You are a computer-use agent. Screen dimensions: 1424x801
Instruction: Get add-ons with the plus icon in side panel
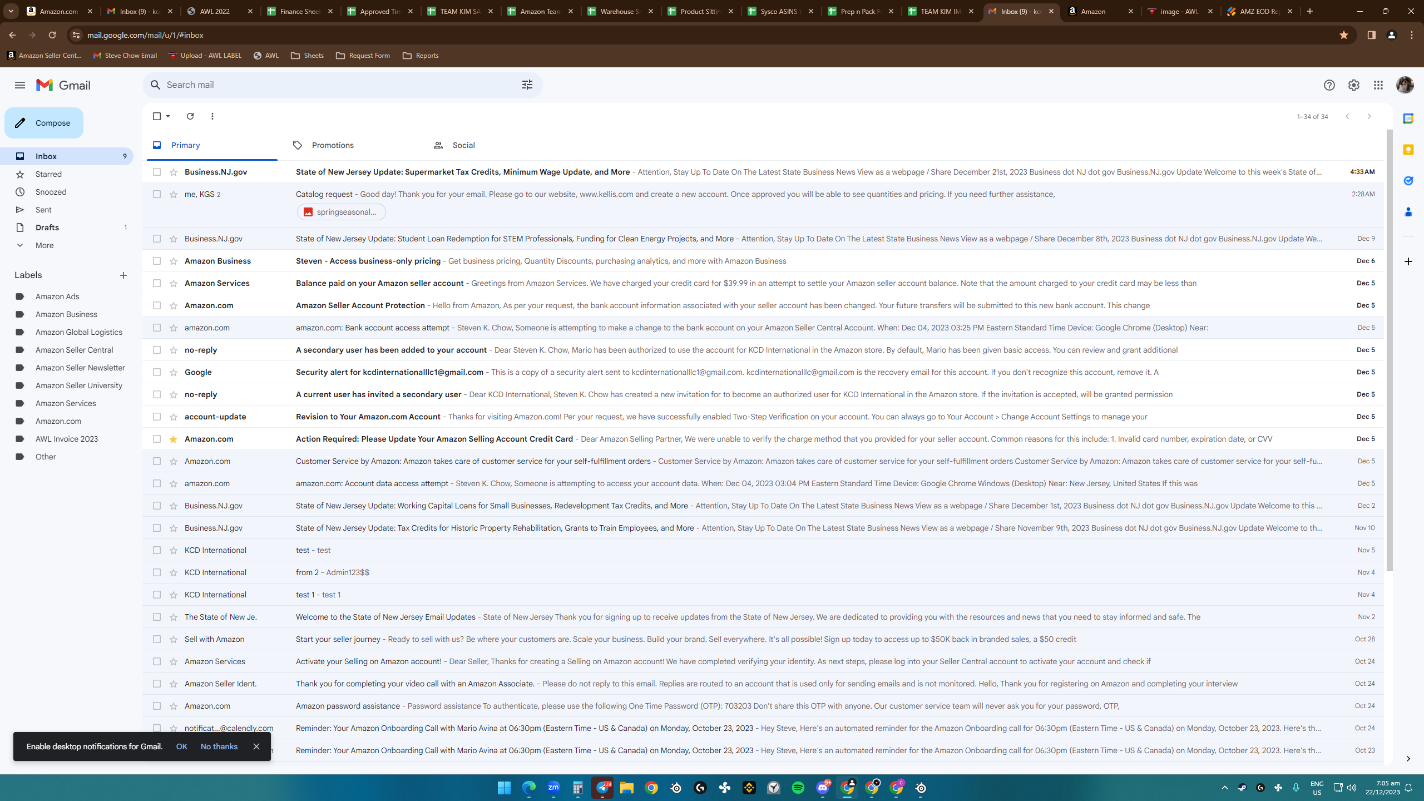1408,261
